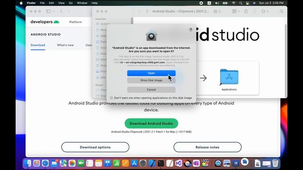Image resolution: width=303 pixels, height=170 pixels.
Task: Open Notes from the Dock
Action: 98,163
